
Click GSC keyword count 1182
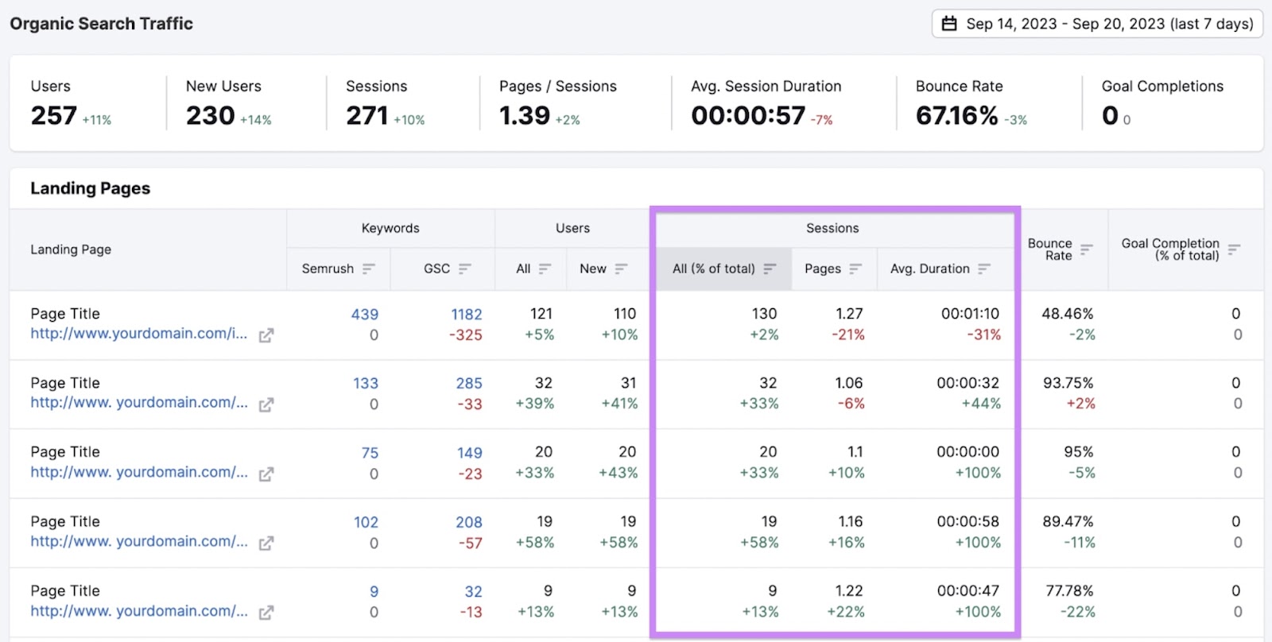tap(467, 315)
